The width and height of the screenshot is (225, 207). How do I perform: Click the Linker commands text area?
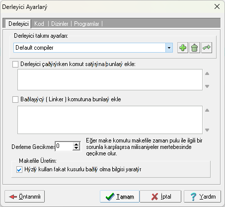(110, 120)
